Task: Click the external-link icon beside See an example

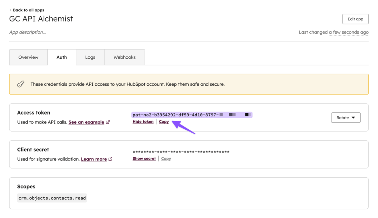Action: click(x=107, y=122)
